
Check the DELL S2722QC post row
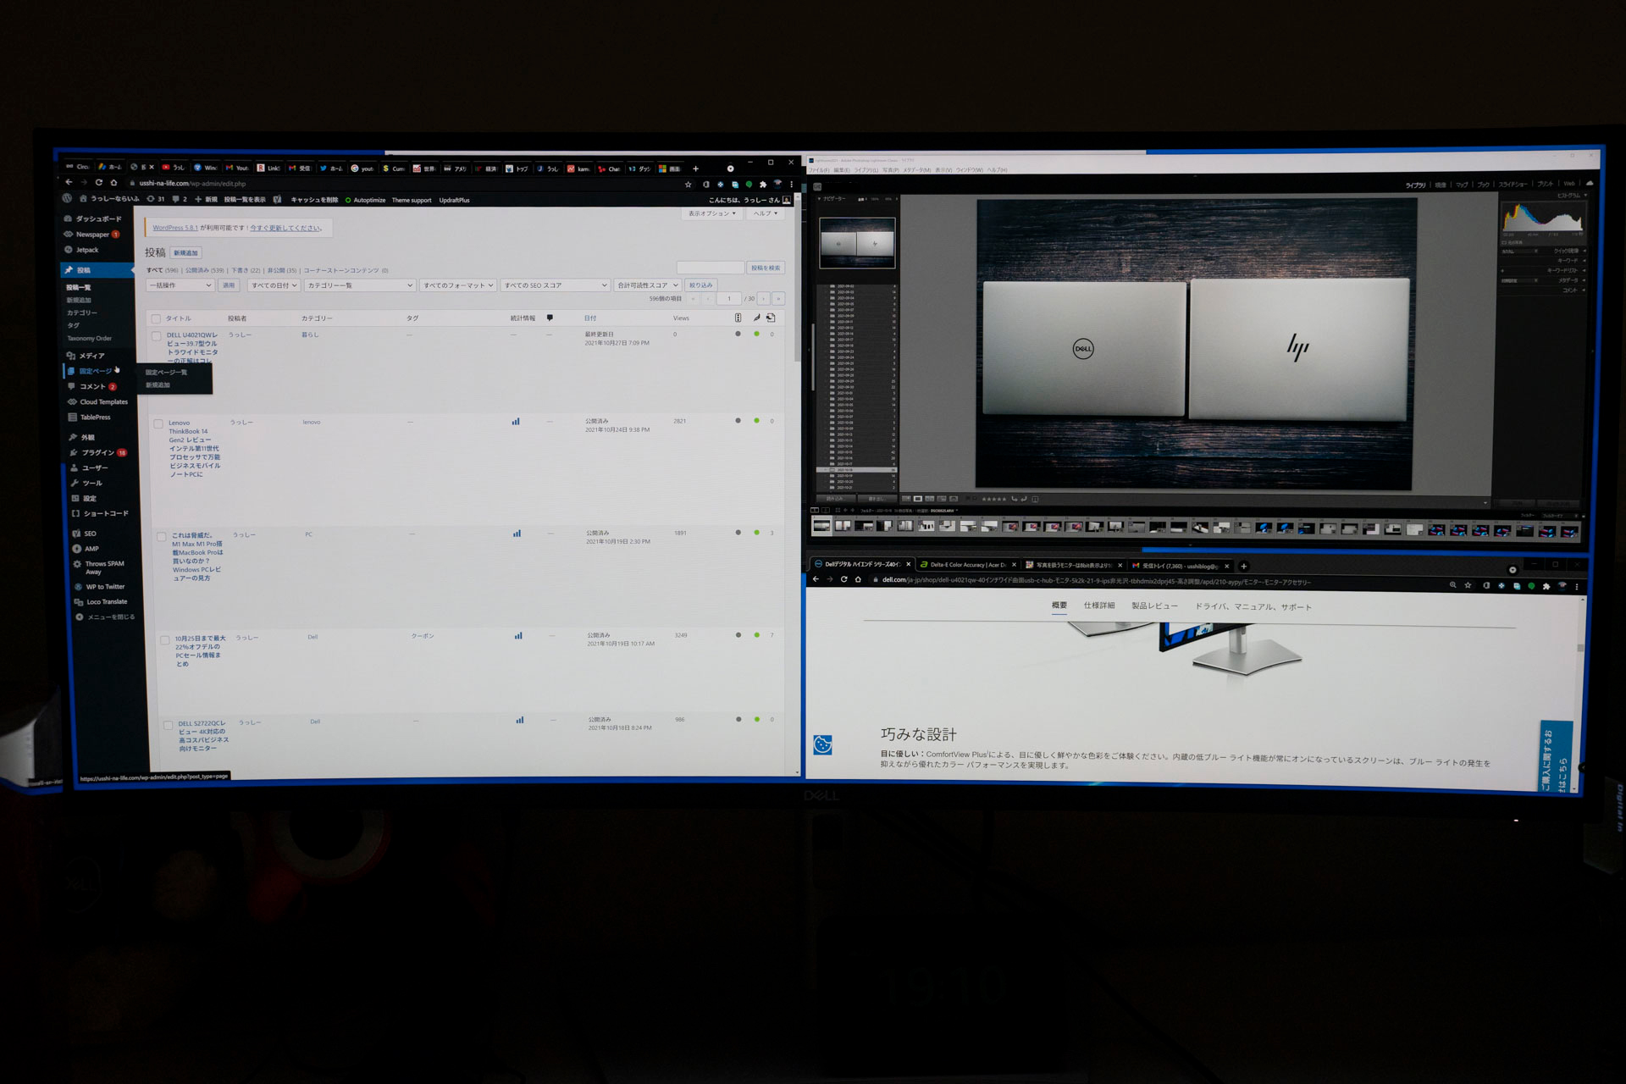click(168, 725)
